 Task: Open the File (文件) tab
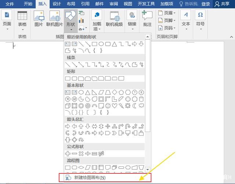click(10, 4)
